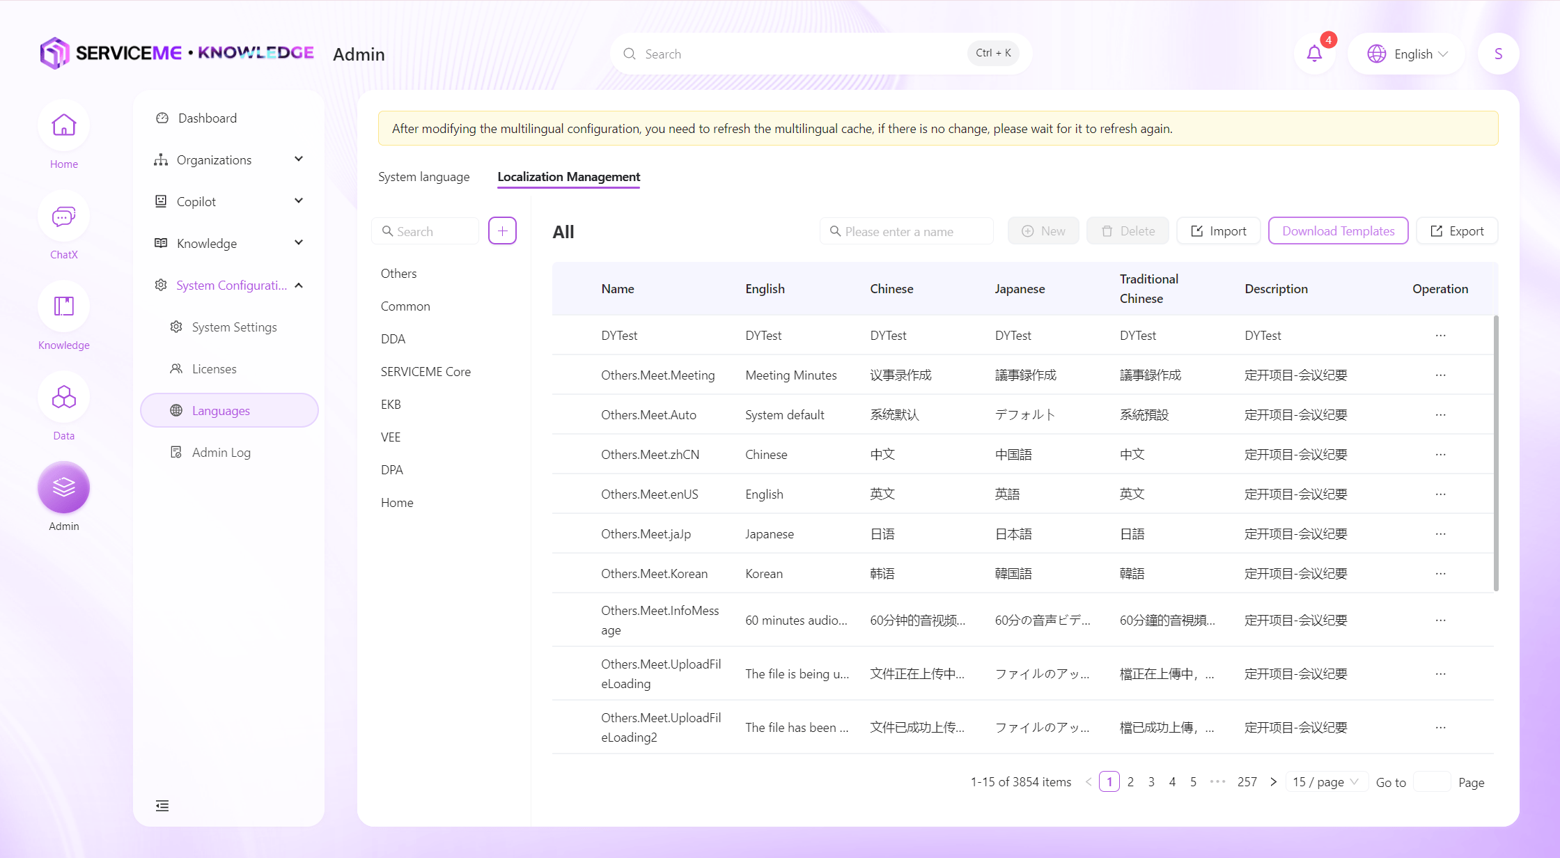The height and width of the screenshot is (858, 1560).
Task: Click the Export button
Action: [1457, 231]
